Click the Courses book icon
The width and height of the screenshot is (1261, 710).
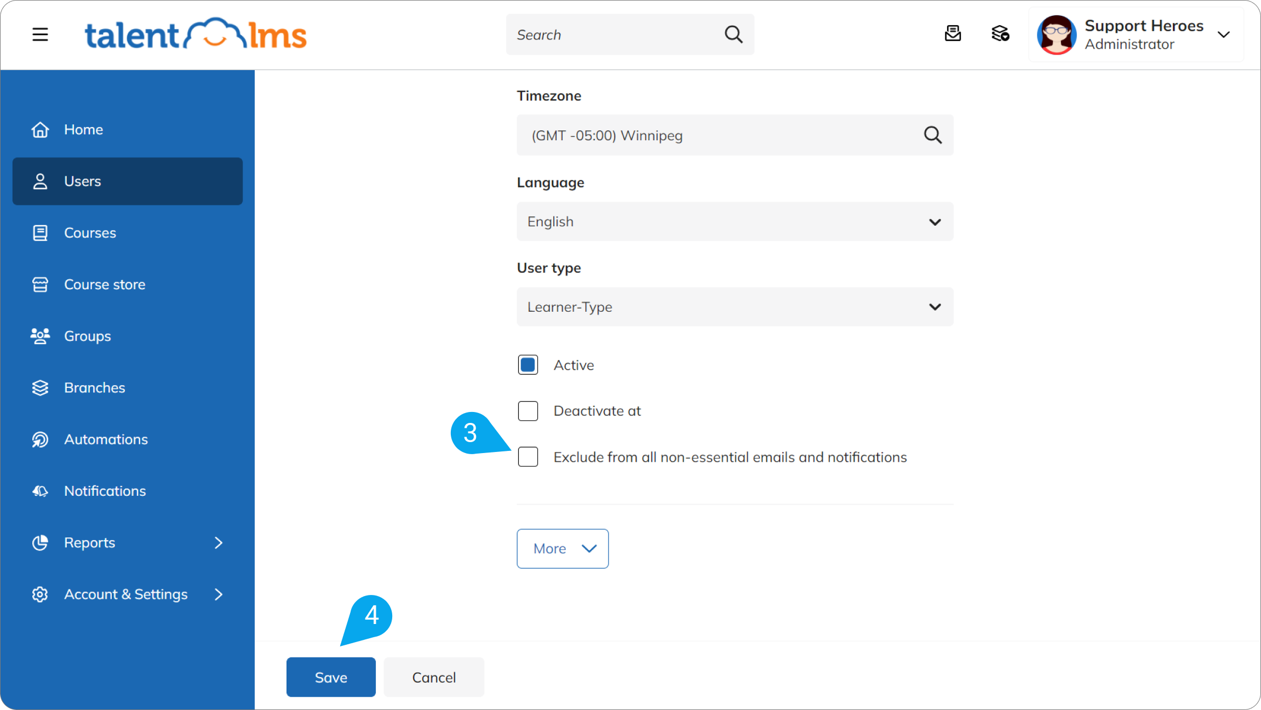40,233
